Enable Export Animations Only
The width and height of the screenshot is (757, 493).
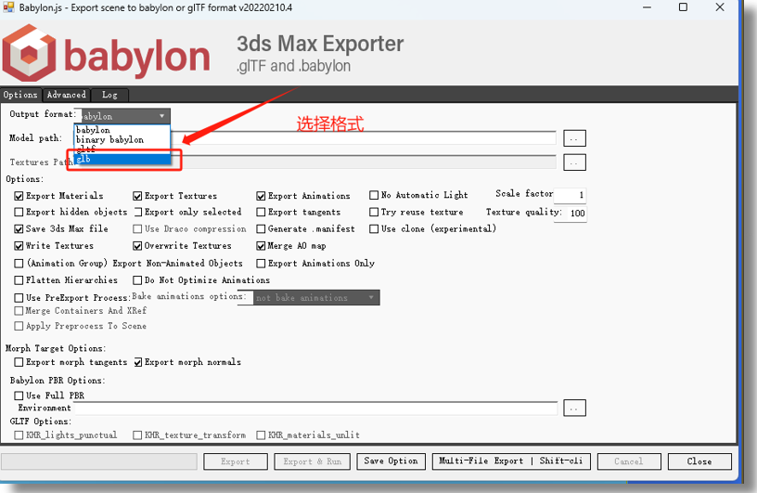pos(261,264)
